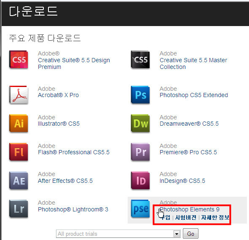Screen dimensions: 249x240
Task: Go to Acrobat X Pro link
Action: pyautogui.click(x=58, y=95)
